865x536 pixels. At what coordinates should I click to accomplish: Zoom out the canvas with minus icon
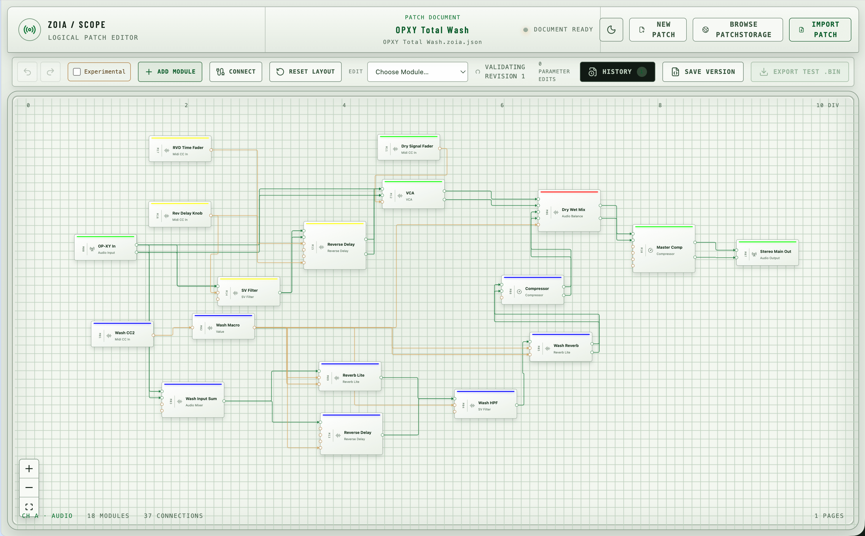click(29, 487)
